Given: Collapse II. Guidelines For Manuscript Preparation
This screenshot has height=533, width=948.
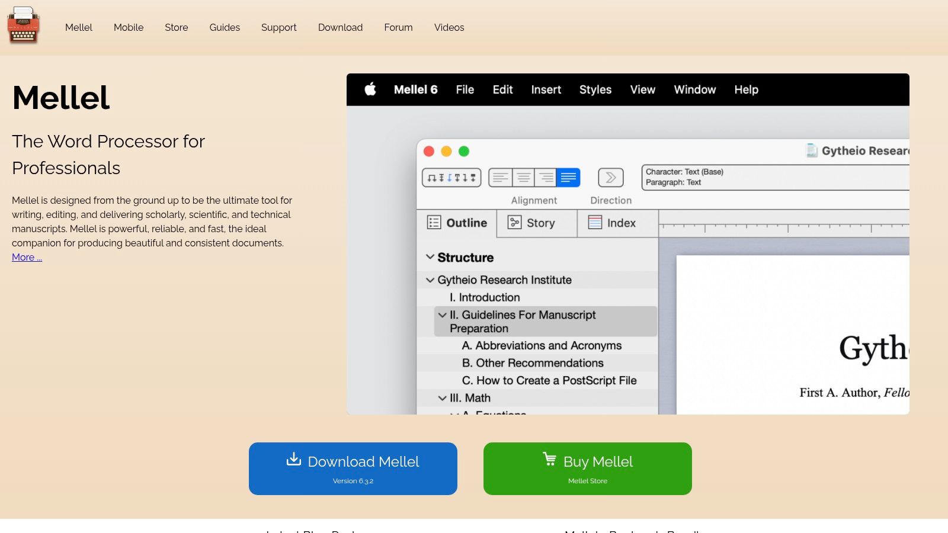Looking at the screenshot, I should (x=442, y=315).
